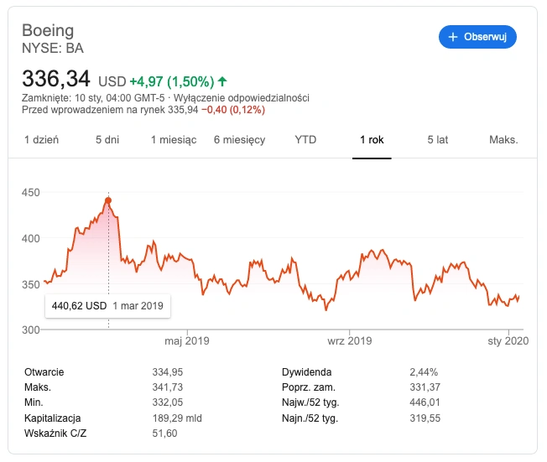Open the 5 lat range tab

click(x=438, y=140)
